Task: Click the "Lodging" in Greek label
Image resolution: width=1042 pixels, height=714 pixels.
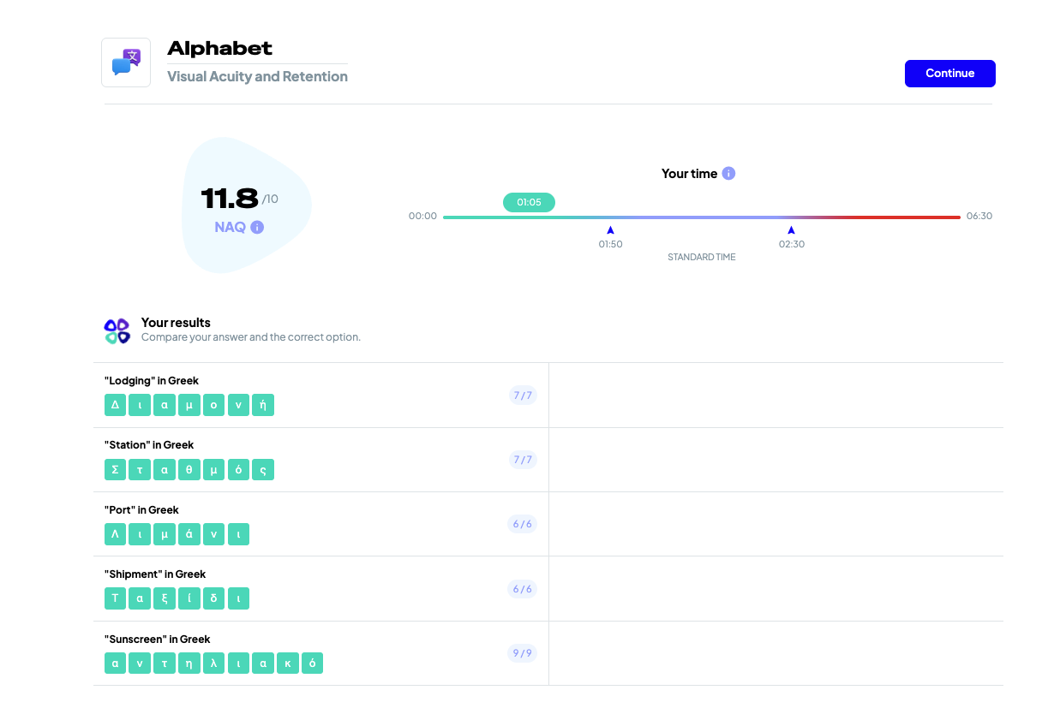Action: (x=152, y=381)
